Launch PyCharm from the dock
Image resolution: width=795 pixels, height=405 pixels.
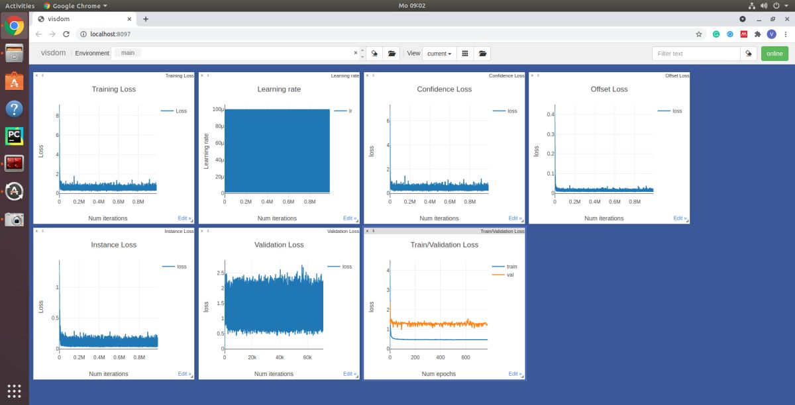(x=14, y=136)
